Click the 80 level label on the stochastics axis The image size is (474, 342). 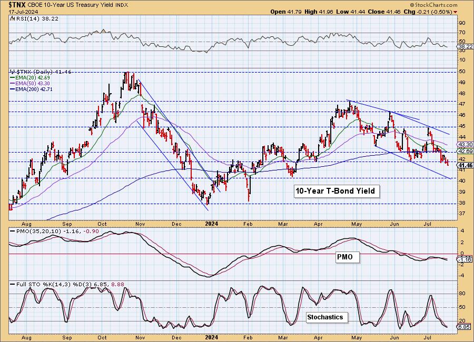click(462, 294)
